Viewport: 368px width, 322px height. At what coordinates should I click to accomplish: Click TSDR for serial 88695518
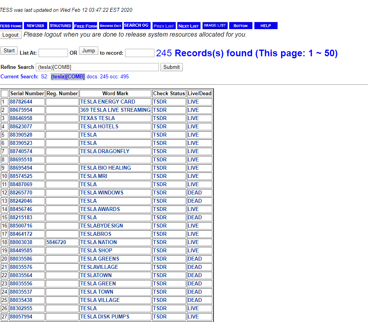point(160,159)
